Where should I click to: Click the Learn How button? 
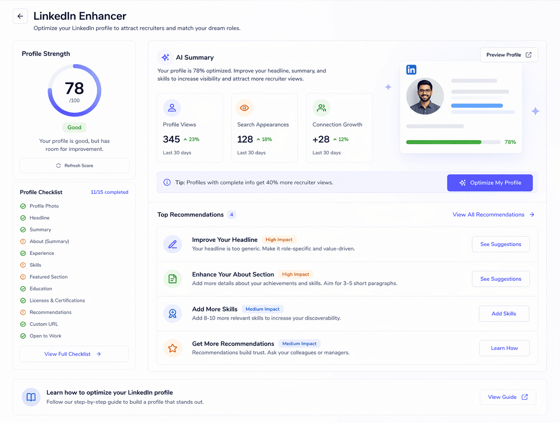pyautogui.click(x=504, y=348)
